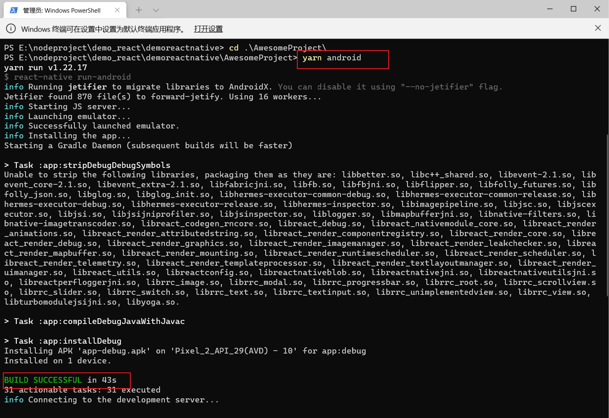Click the Installed on 1 device line
The image size is (609, 418).
click(57, 361)
